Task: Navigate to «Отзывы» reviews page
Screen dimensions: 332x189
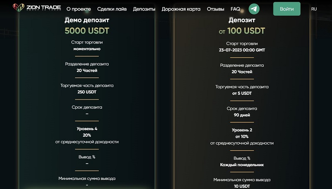Action: (215, 9)
